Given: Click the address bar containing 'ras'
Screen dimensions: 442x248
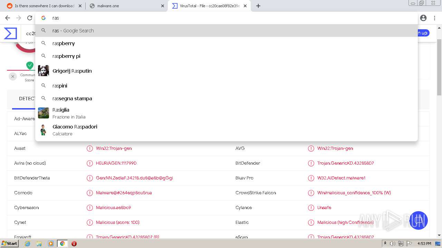Looking at the screenshot, I should tap(226, 18).
